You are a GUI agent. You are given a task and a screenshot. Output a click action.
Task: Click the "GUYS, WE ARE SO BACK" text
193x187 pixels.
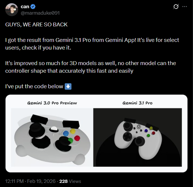[36, 25]
